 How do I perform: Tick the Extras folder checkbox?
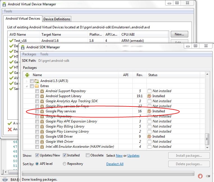click(x=32, y=86)
